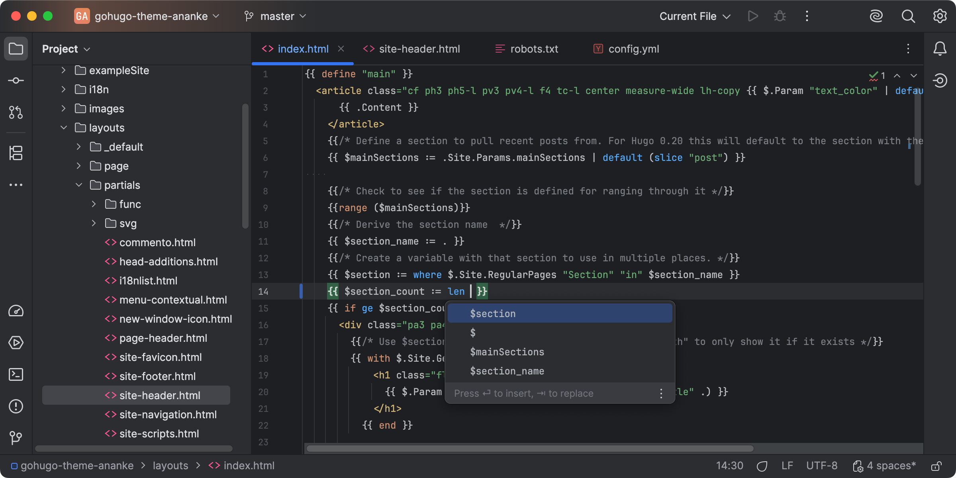Open the Structure tool window
The width and height of the screenshot is (956, 478).
tap(16, 153)
